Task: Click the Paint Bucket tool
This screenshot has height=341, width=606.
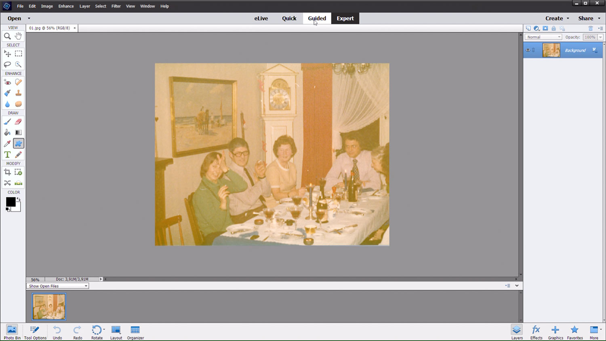Action: (x=7, y=133)
